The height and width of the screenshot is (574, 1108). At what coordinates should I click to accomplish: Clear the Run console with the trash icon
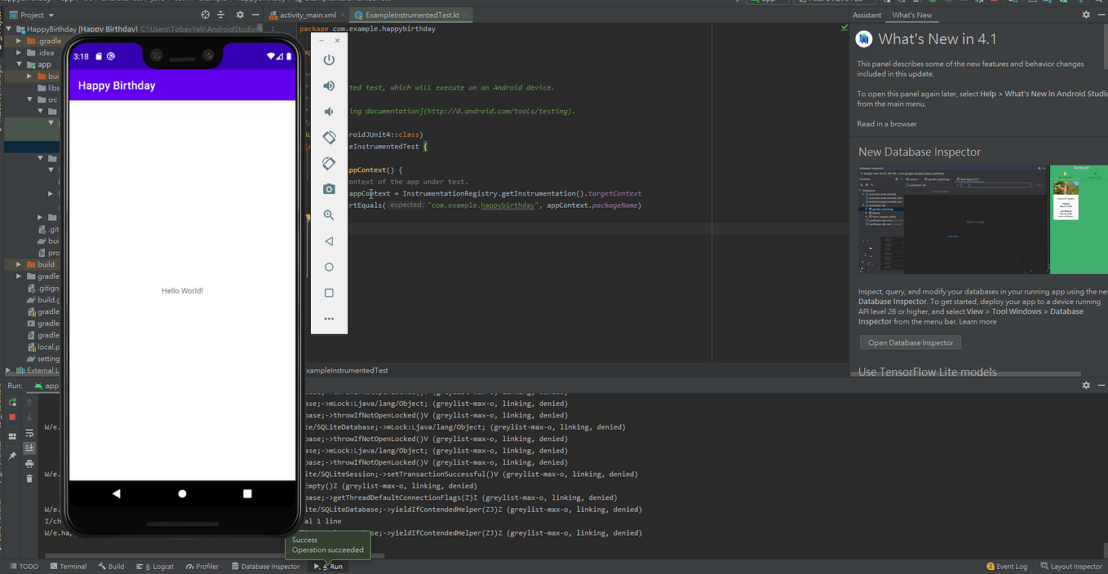tap(29, 478)
